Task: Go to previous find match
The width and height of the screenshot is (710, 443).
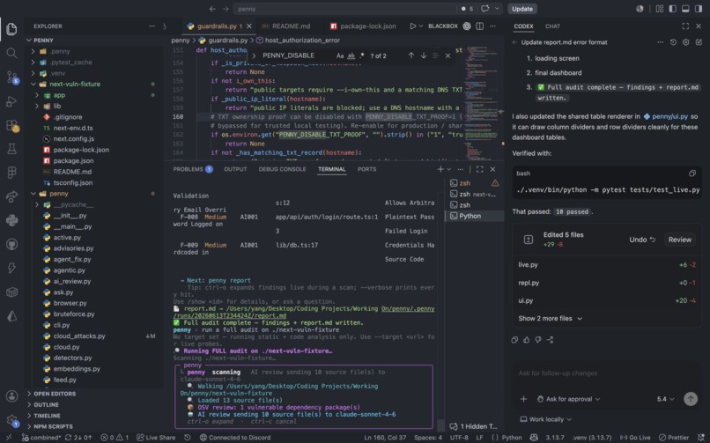Action: click(x=411, y=55)
